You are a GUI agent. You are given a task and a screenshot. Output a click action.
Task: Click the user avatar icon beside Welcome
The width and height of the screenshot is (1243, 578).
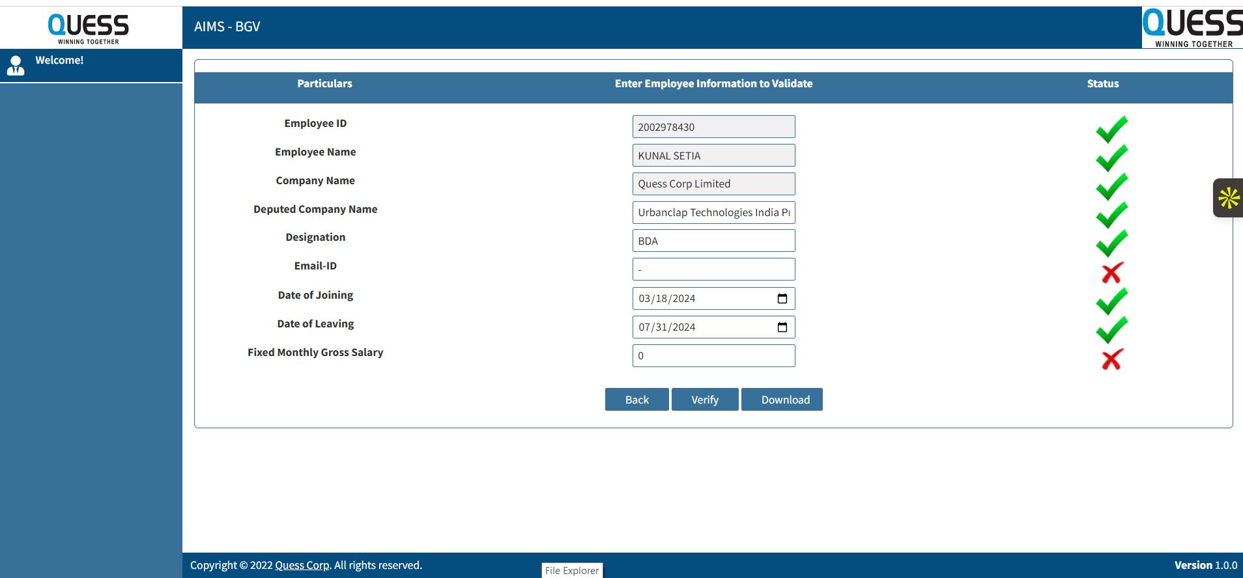click(x=16, y=65)
